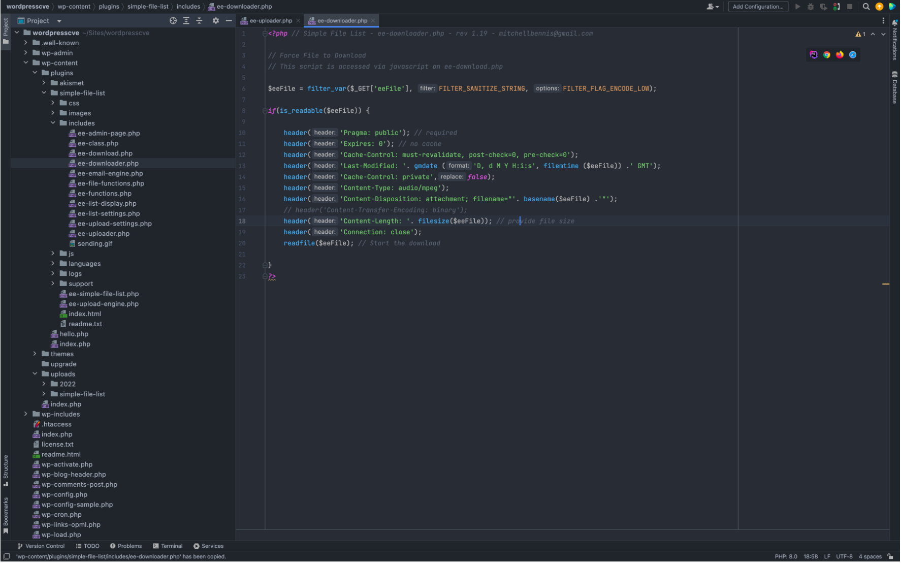Expand the wp-admin folder
This screenshot has width=901, height=563.
(26, 53)
